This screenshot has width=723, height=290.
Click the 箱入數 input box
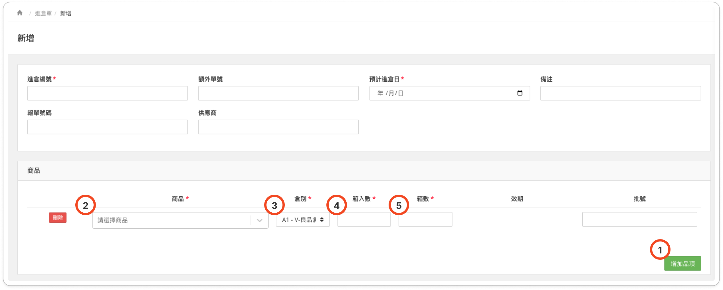click(x=364, y=219)
